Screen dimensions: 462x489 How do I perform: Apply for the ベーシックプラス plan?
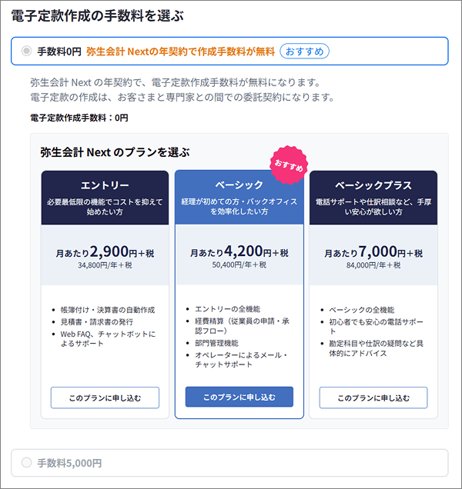click(373, 397)
